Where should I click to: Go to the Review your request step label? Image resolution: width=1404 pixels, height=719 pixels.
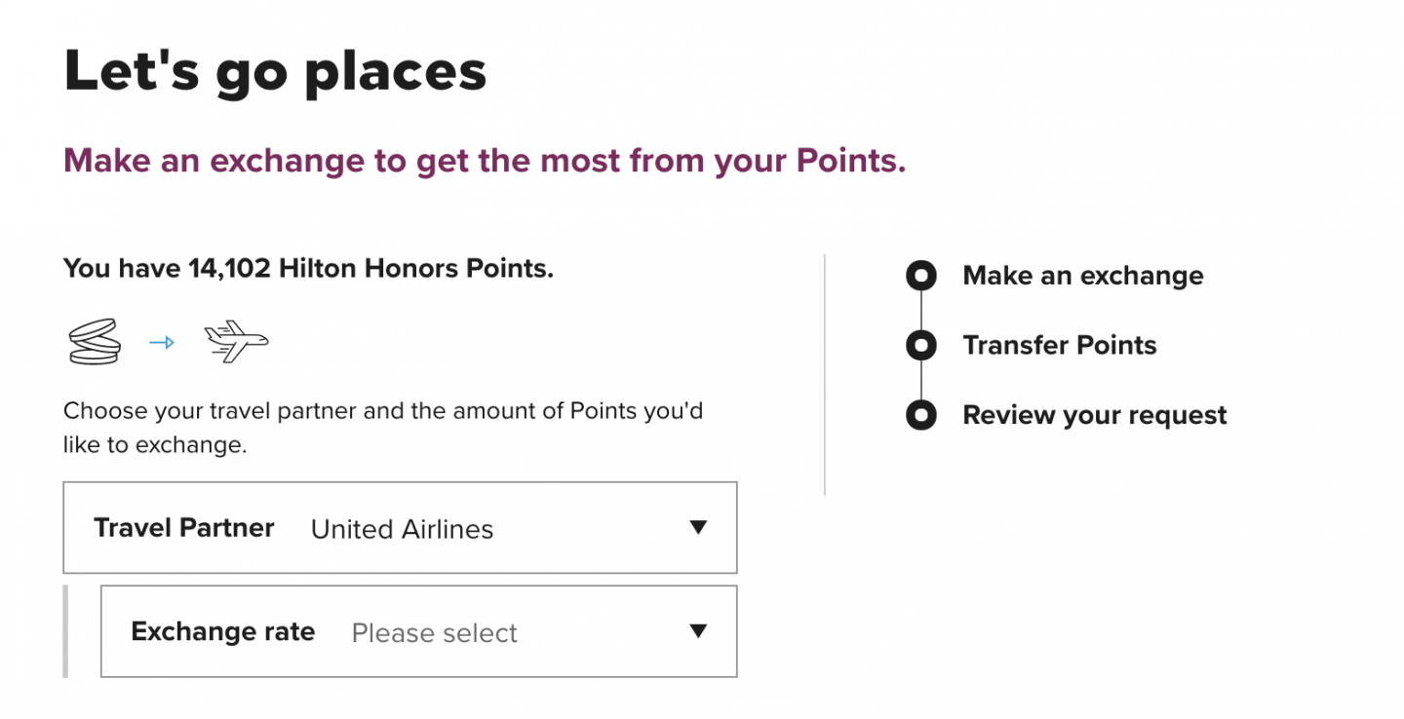point(1094,415)
